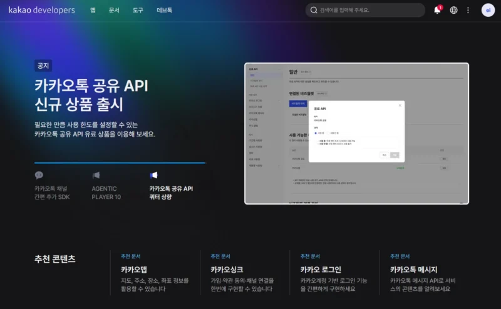
Task: Click 추천 문서 label above 카카오 로그인
Action: click(x=310, y=256)
